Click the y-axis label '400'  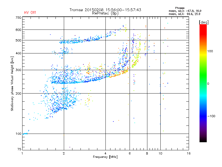click(x=18, y=53)
